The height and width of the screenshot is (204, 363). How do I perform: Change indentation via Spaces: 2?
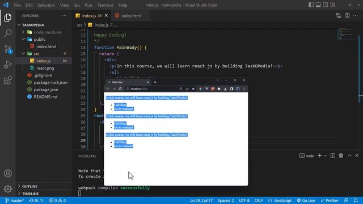226,200
